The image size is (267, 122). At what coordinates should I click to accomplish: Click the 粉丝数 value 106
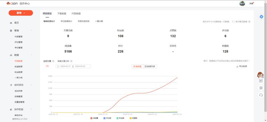tap(120, 36)
